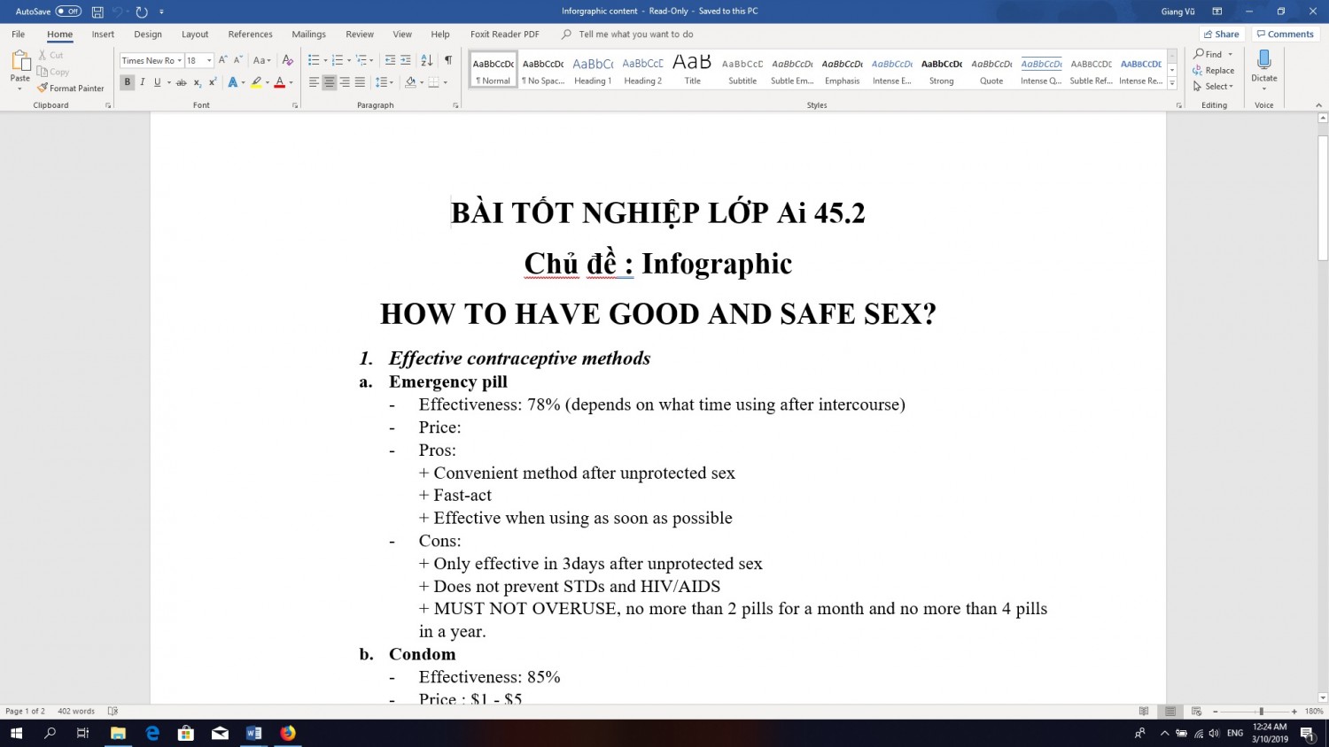Click the Format Painter brush button
This screenshot has height=747, width=1329.
[71, 88]
